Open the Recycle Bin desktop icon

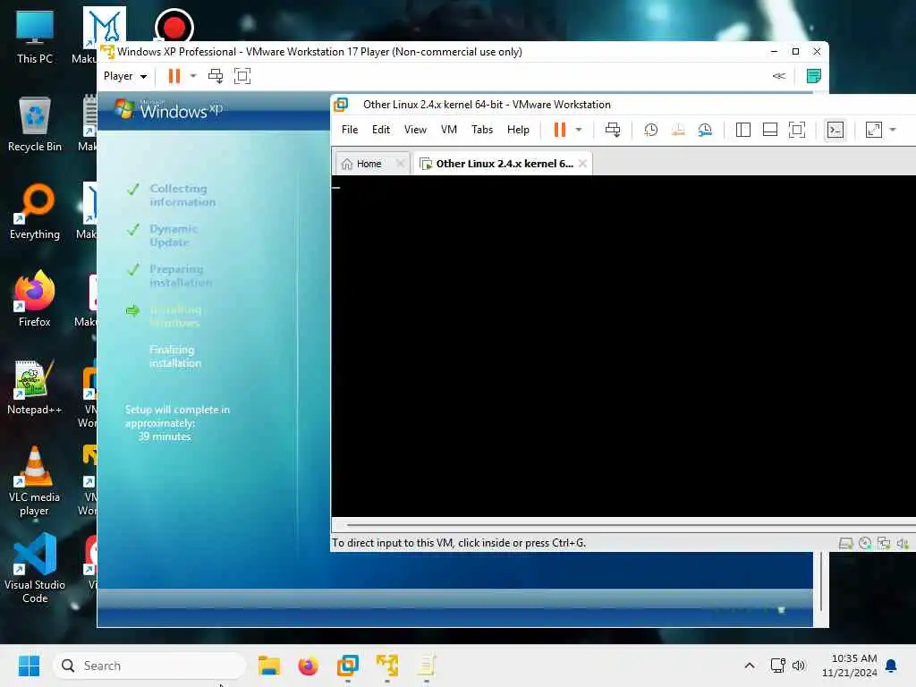coord(35,124)
